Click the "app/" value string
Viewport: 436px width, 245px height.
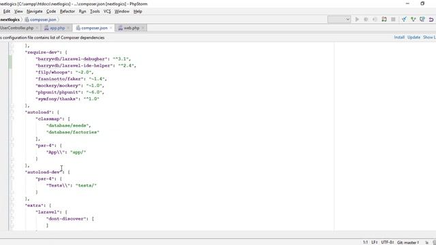[x=78, y=152]
